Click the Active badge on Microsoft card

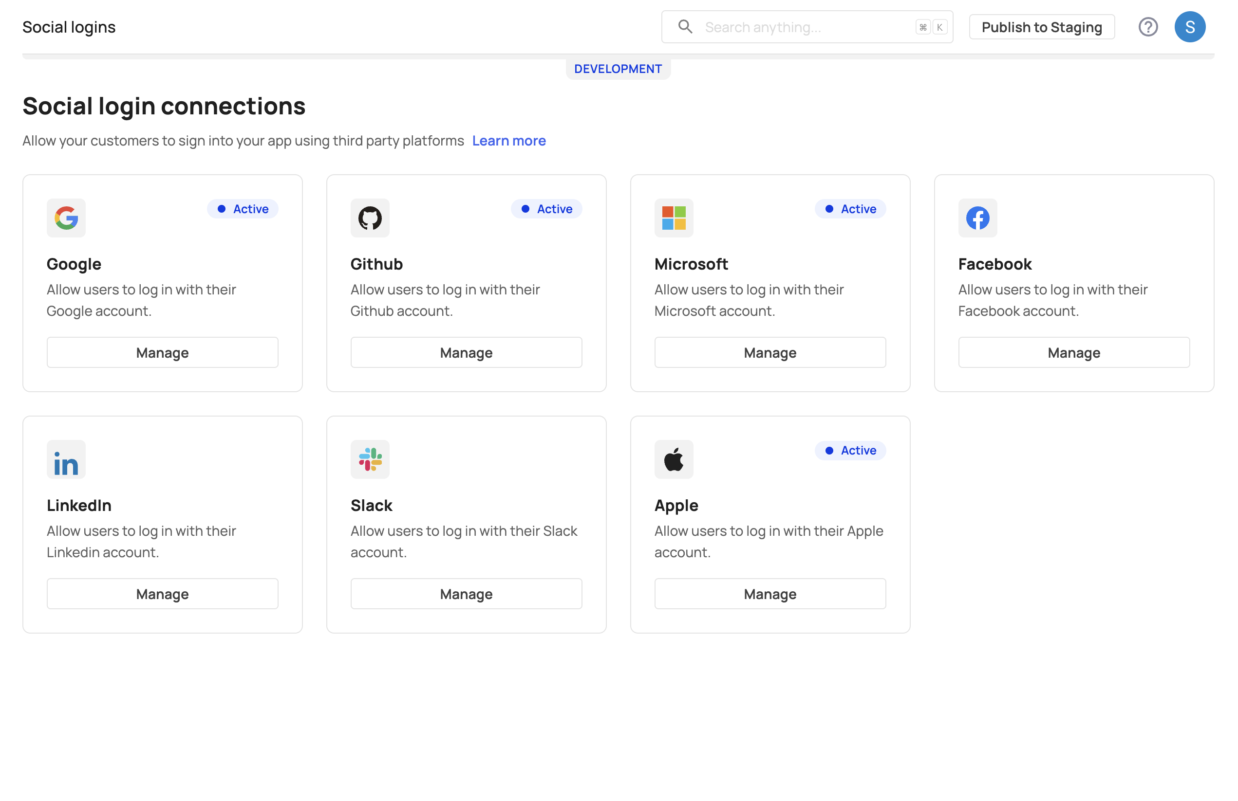pos(850,209)
